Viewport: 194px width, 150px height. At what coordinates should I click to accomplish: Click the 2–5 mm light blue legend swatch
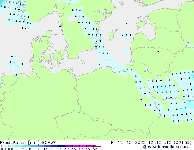pyautogui.click(x=26, y=146)
